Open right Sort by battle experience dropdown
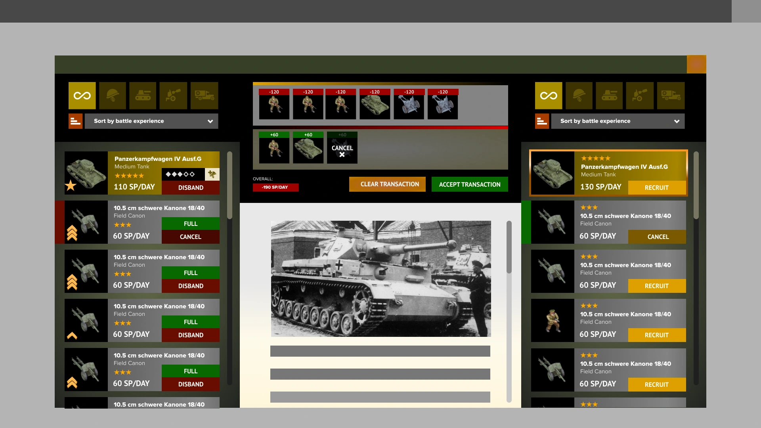The image size is (761, 428). (x=618, y=121)
